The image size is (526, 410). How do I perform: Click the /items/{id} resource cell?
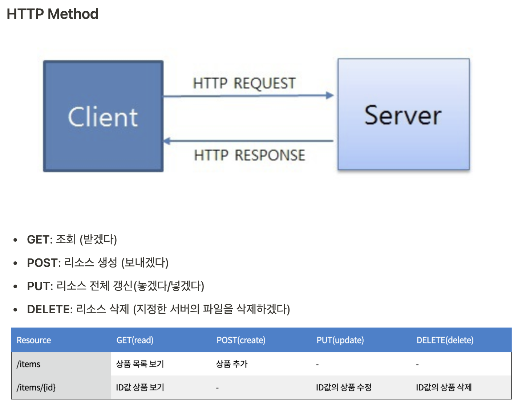pyautogui.click(x=36, y=387)
